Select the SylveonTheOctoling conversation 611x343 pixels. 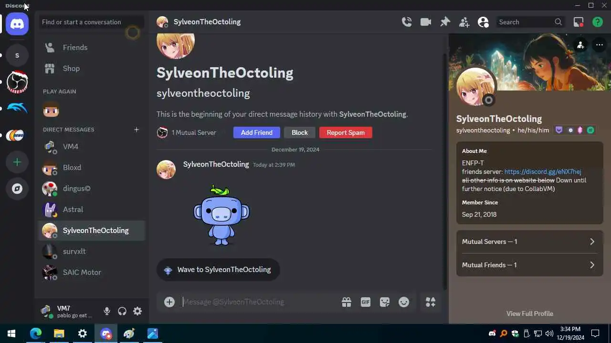click(91, 231)
